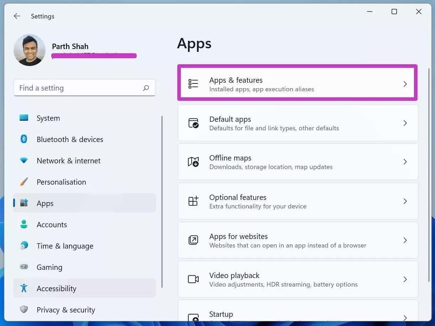Expand Video playback chevron
This screenshot has width=435, height=326.
[x=405, y=279]
